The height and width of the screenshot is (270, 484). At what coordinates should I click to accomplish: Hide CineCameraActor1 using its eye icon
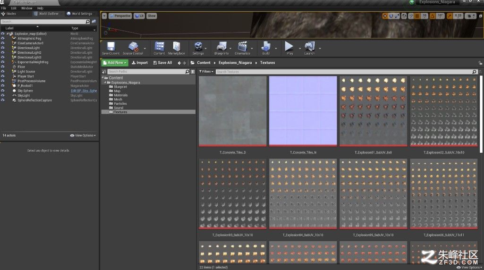click(3, 43)
